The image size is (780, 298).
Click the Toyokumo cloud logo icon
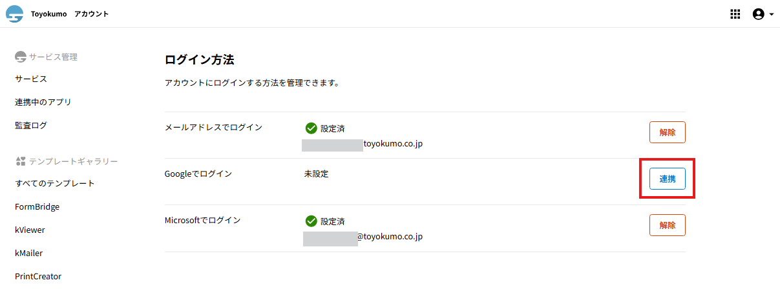[15, 14]
